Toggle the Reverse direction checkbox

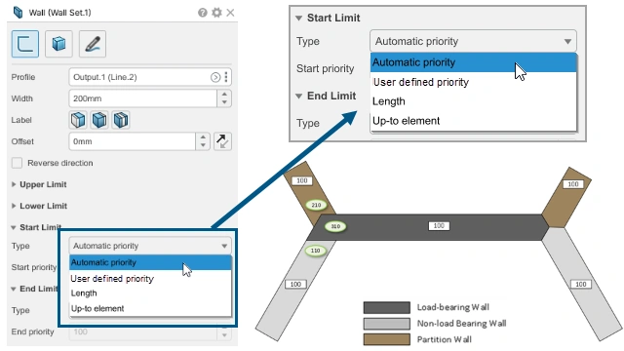pyautogui.click(x=18, y=163)
